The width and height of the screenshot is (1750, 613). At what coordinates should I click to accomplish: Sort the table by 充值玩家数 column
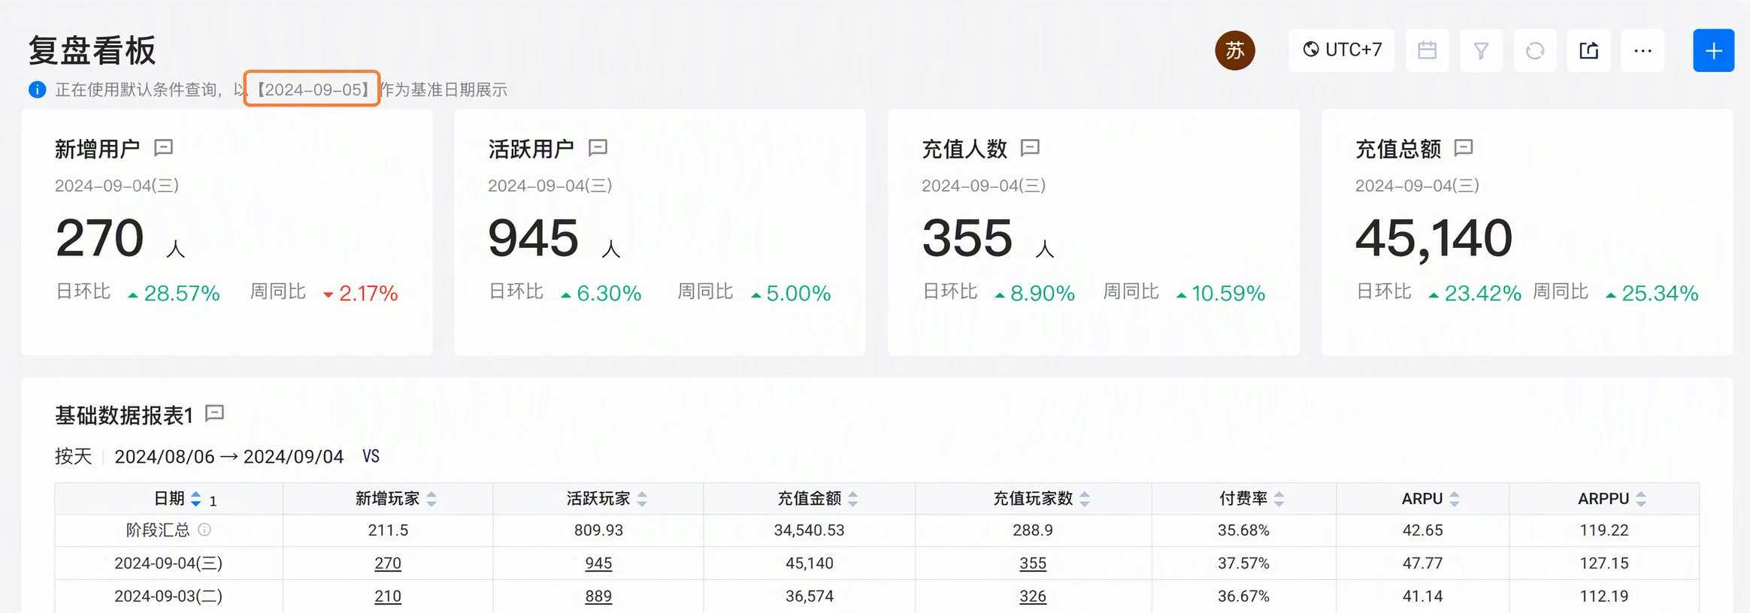[1085, 499]
